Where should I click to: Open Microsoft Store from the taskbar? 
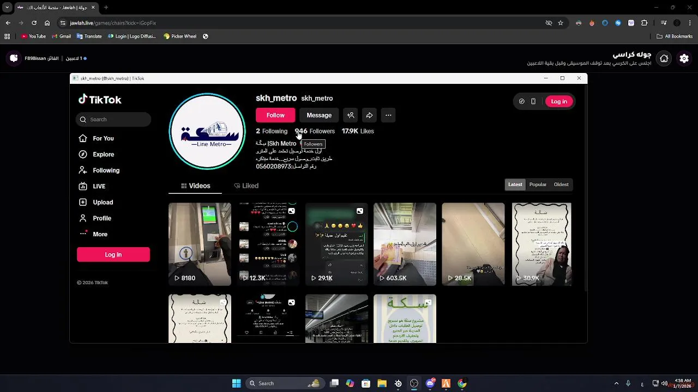pos(365,383)
